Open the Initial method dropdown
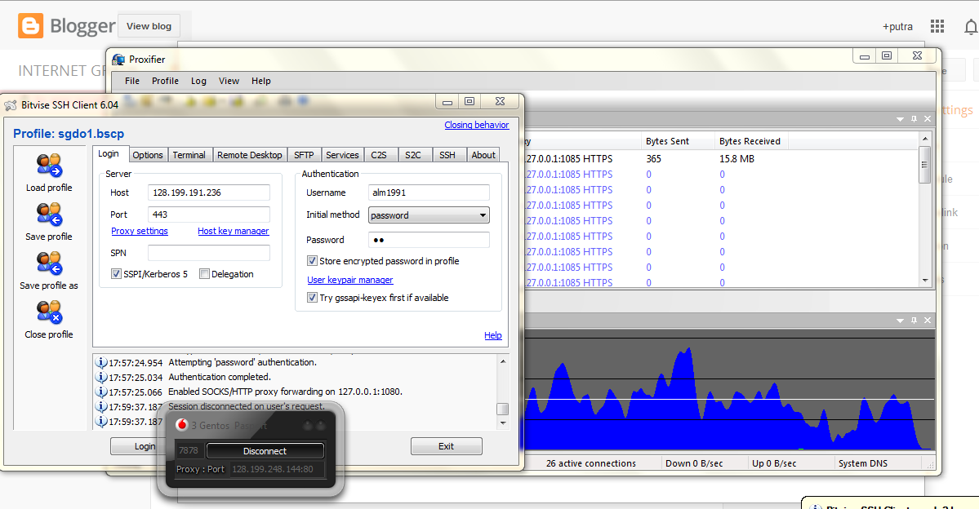Screen dimensions: 979x509 point(429,215)
